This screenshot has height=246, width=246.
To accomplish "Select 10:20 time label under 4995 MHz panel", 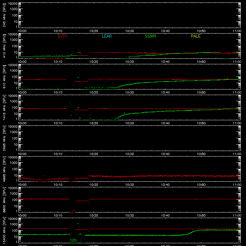I will click(x=94, y=185).
